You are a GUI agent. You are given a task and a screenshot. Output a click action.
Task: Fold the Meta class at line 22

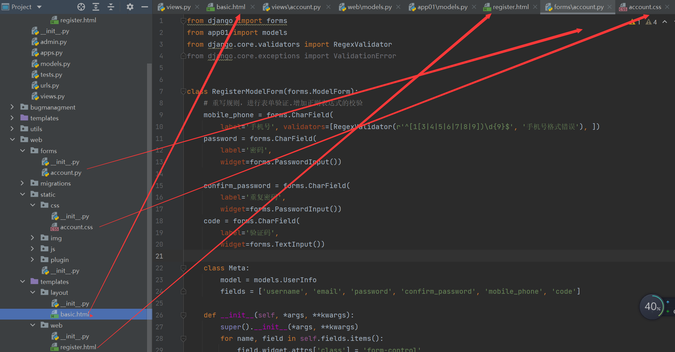183,268
